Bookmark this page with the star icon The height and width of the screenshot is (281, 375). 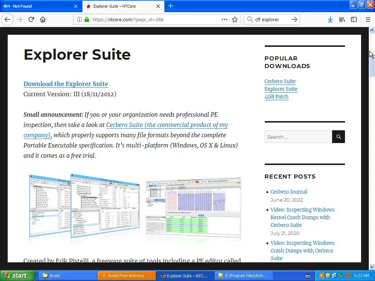(235, 20)
